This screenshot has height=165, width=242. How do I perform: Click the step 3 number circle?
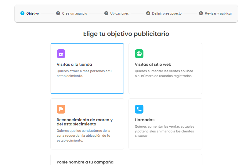point(106,13)
